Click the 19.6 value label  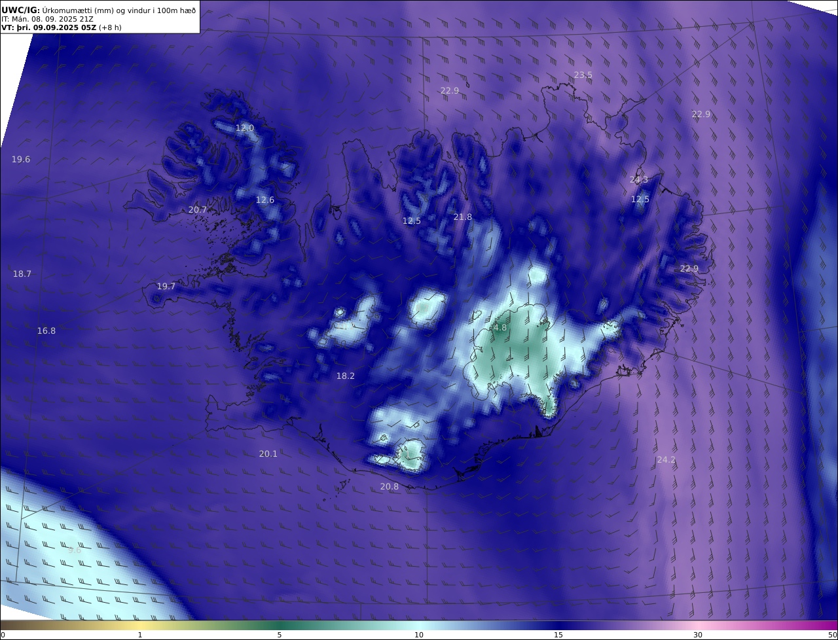[21, 160]
